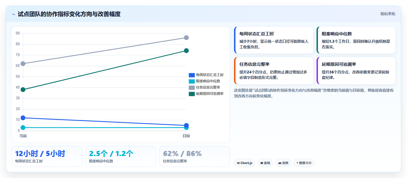Select the 数据卡片 tag chip
The image size is (407, 178).
pyautogui.click(x=304, y=163)
